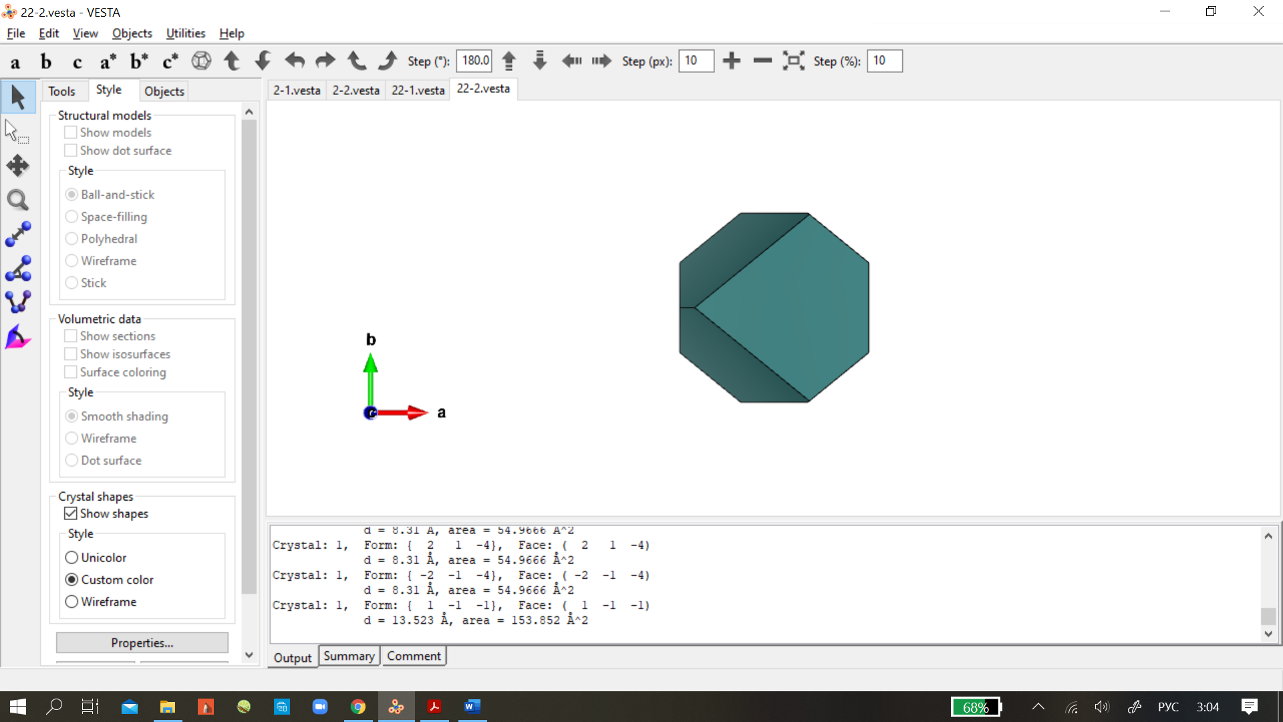1283x722 pixels.
Task: Open the View menu
Action: click(86, 33)
